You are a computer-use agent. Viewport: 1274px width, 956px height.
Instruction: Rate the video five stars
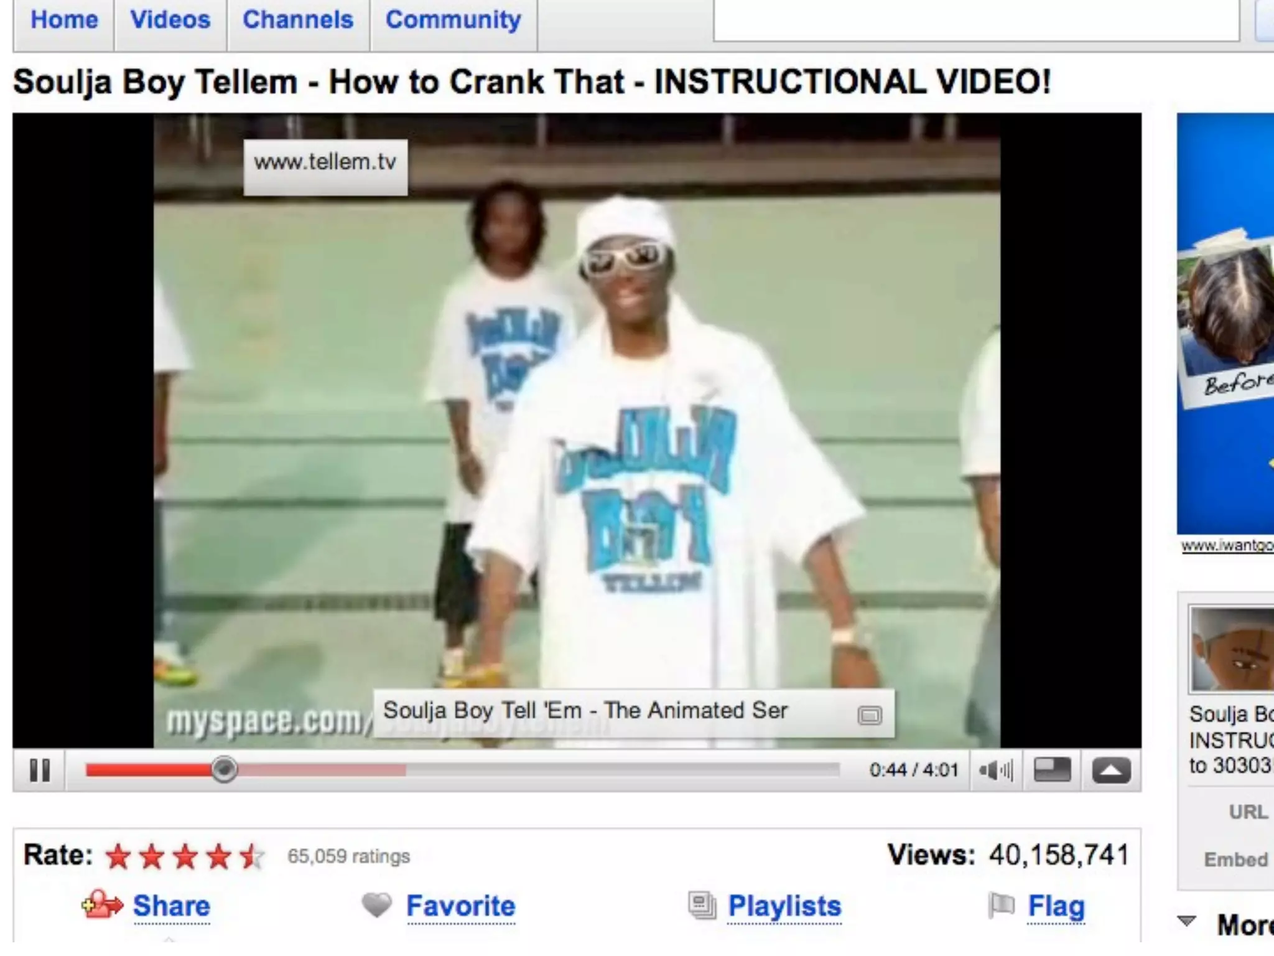(x=253, y=857)
